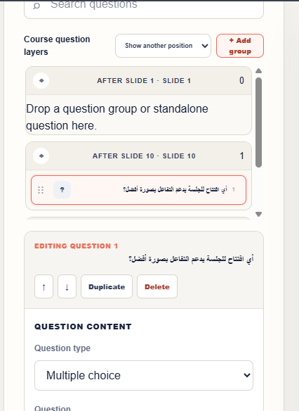Move question down with the down arrow
This screenshot has height=411, width=299.
click(x=67, y=286)
